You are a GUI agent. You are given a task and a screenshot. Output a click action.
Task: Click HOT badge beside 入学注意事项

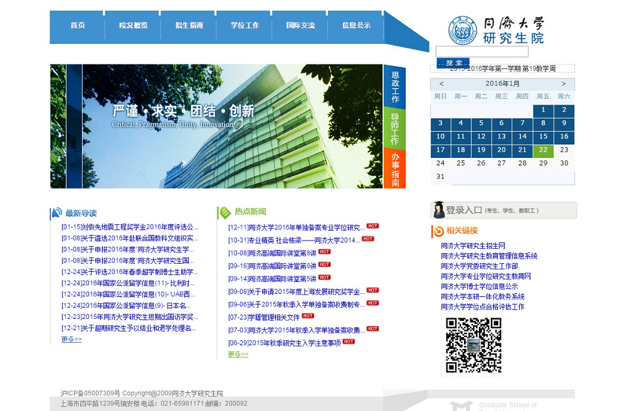(x=349, y=341)
